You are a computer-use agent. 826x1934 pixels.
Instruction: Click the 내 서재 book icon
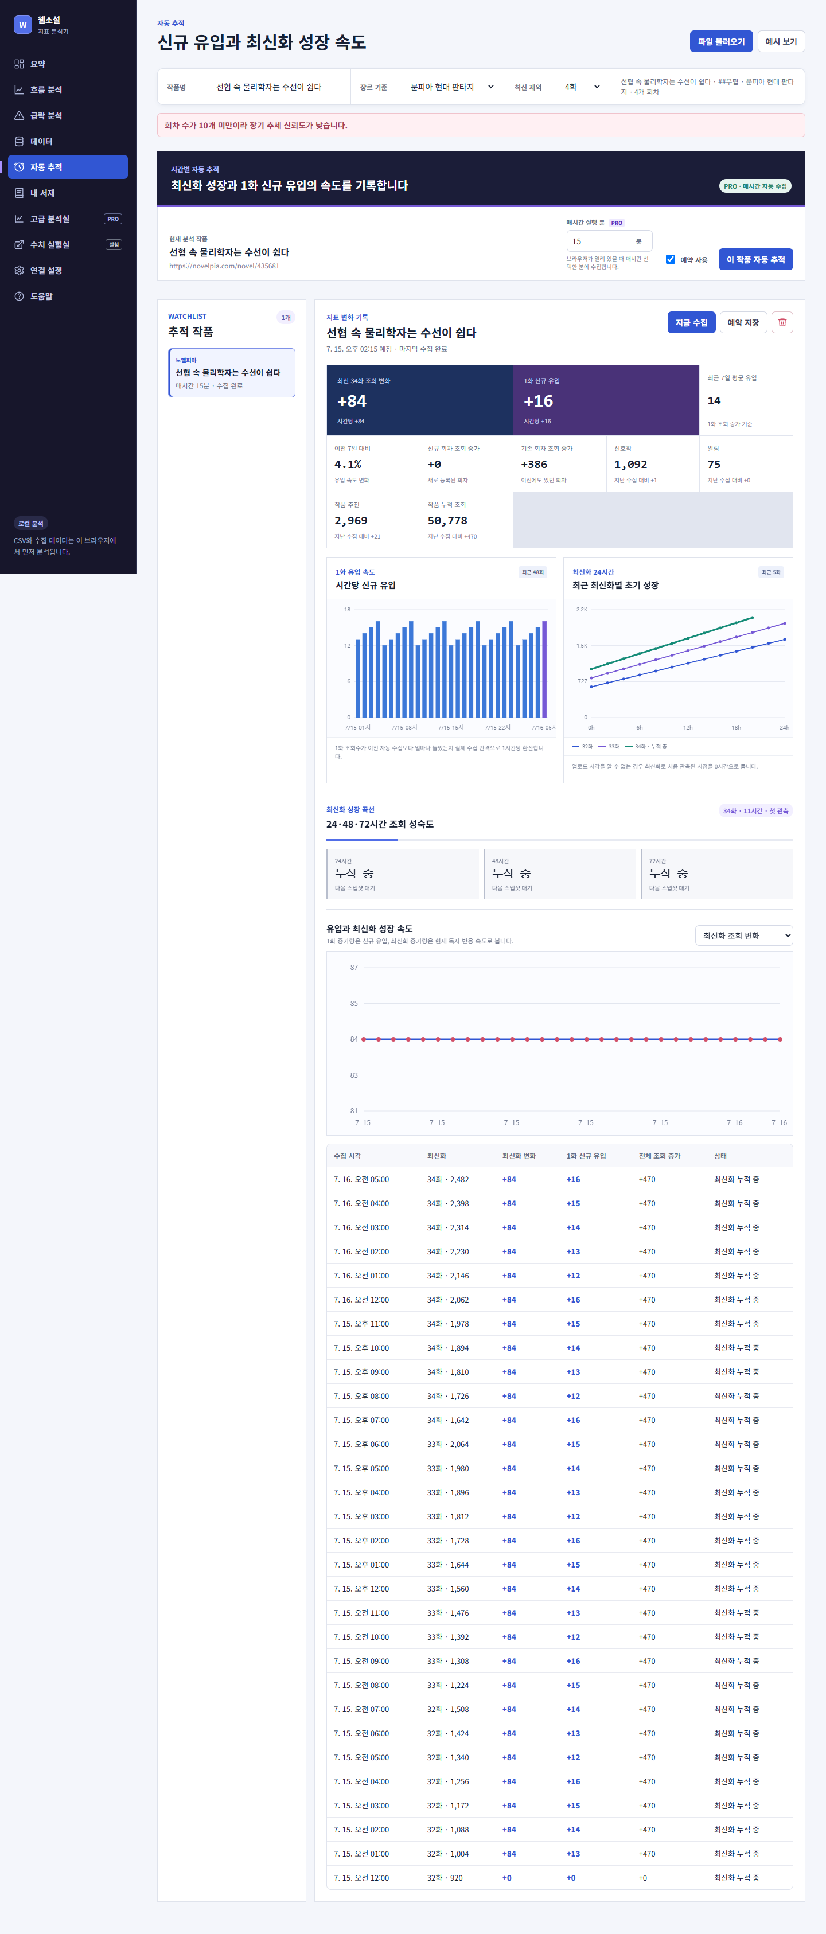coord(19,193)
